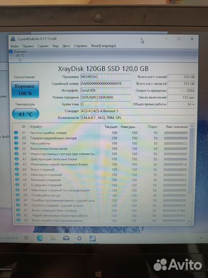Viewport: 208px width, 278px height.
Task: Click the status dot for attribute 05 Перераспределённые сектора
Action: click(16, 138)
